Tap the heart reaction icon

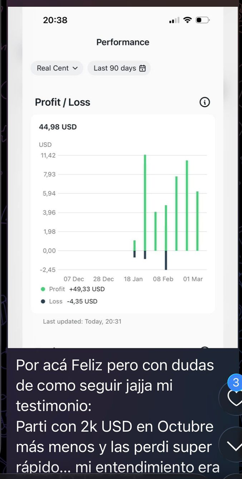[x=236, y=398]
